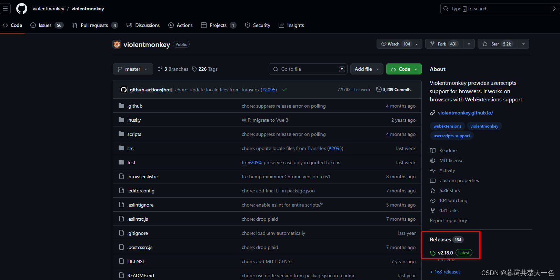
Task: Click the violentmonkey topic tag
Action: [x=484, y=126]
